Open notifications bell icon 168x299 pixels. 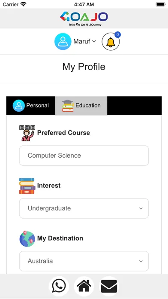pyautogui.click(x=111, y=42)
